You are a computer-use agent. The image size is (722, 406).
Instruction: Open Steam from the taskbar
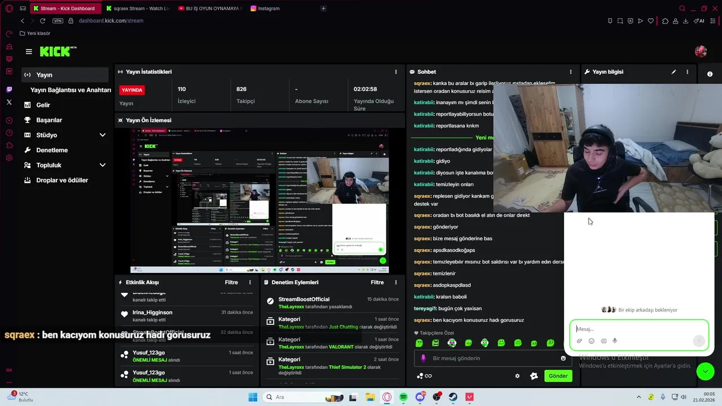tap(453, 397)
